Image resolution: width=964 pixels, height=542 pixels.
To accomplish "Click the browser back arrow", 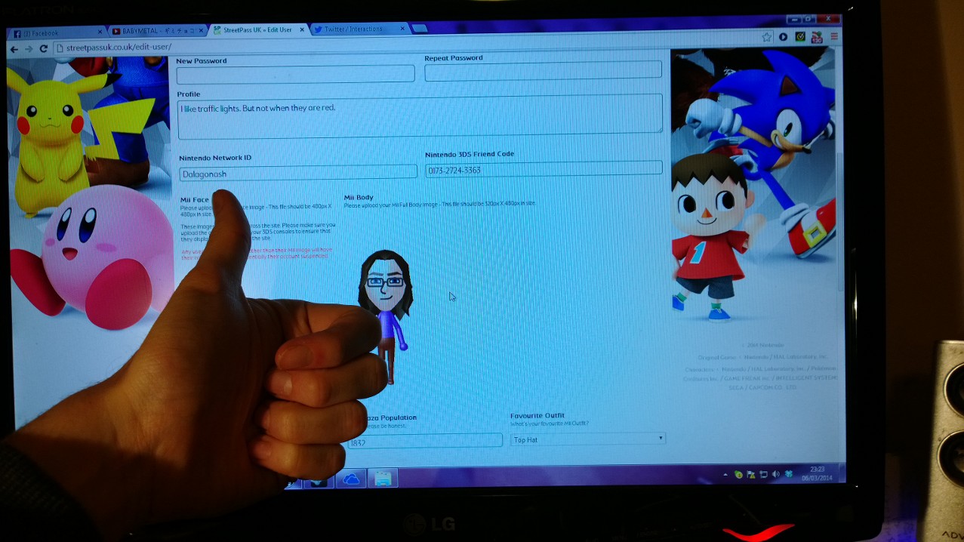I will pyautogui.click(x=14, y=49).
